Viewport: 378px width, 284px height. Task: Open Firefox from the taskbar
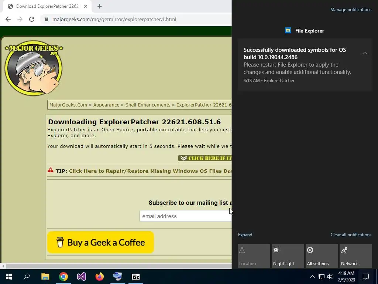coord(100,277)
